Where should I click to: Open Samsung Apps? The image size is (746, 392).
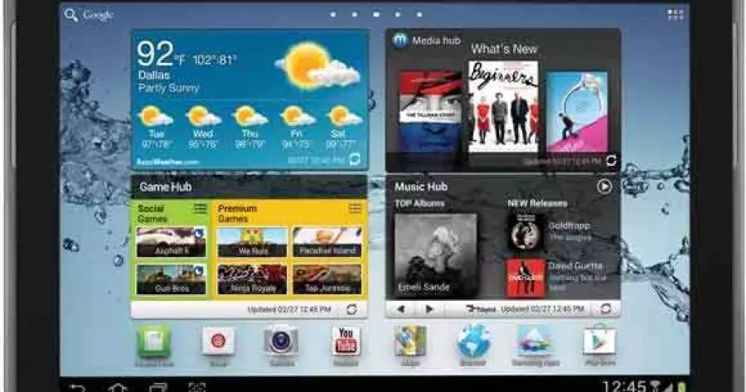coord(535,341)
